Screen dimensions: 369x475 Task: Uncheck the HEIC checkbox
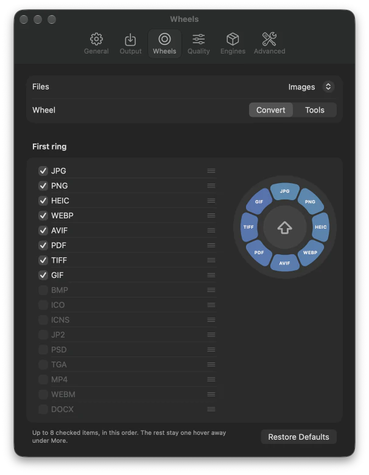tap(43, 201)
